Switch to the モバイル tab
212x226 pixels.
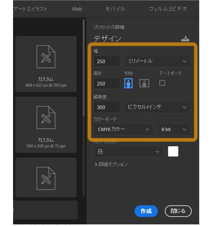pyautogui.click(x=116, y=9)
